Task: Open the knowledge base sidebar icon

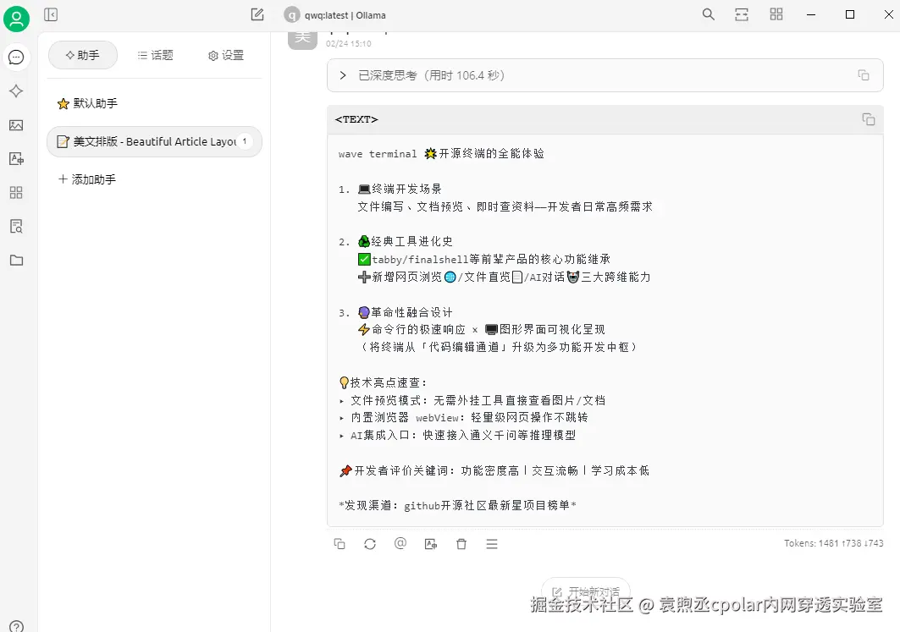Action: point(16,227)
